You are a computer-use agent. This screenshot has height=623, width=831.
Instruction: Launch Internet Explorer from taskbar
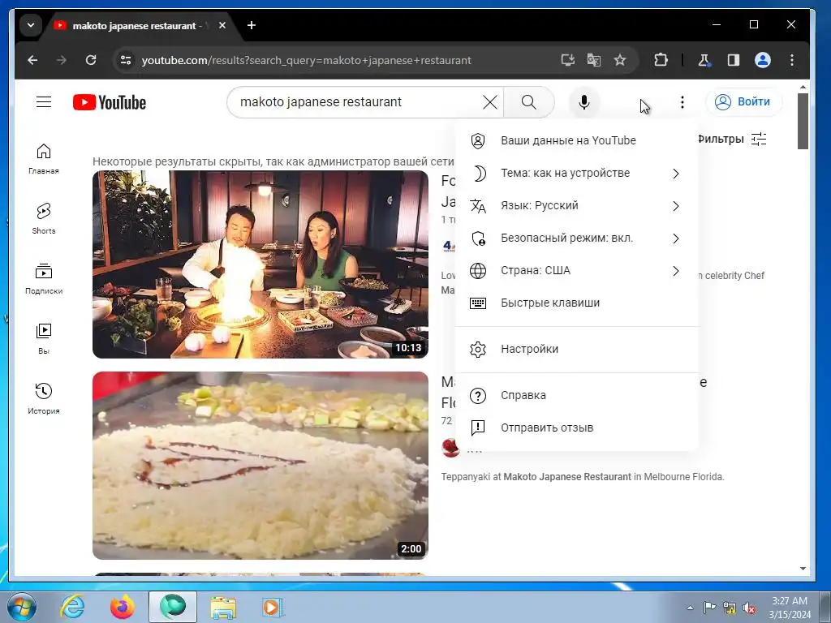click(x=72, y=607)
